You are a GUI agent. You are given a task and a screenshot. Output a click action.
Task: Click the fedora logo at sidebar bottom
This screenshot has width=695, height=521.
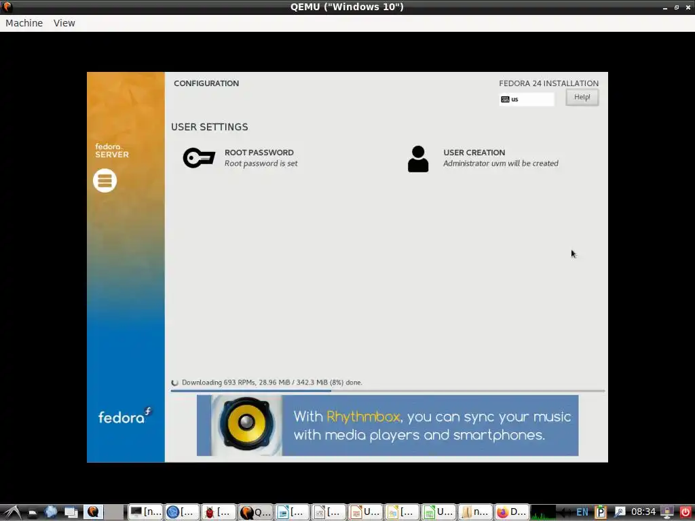click(125, 416)
